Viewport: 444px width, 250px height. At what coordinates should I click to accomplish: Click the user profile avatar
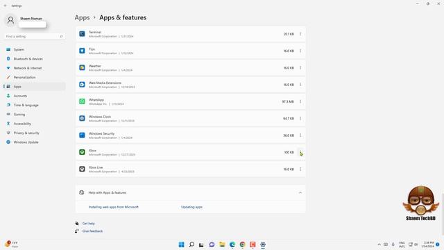10,20
